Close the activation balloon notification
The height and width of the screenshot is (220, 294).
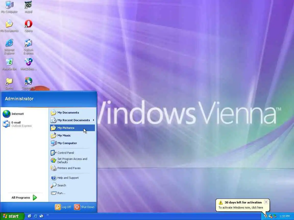click(266, 202)
